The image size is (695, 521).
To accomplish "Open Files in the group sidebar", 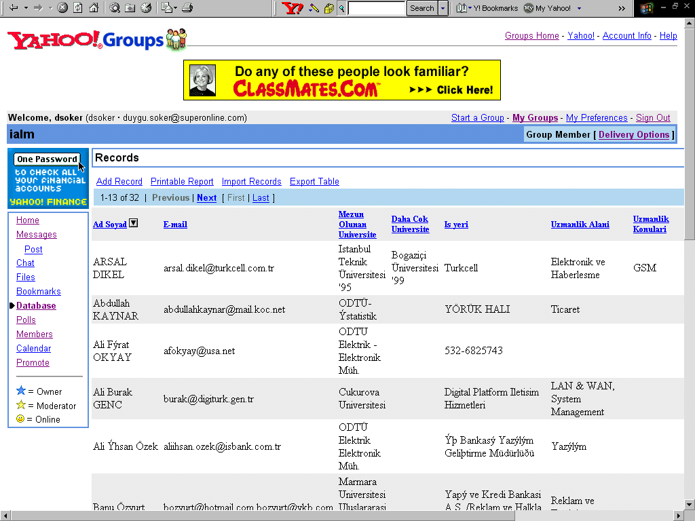I will tap(26, 277).
